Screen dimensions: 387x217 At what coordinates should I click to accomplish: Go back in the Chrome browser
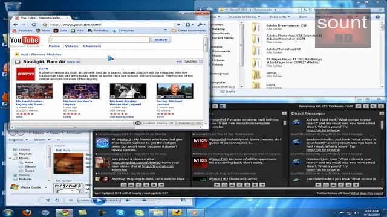point(15,25)
